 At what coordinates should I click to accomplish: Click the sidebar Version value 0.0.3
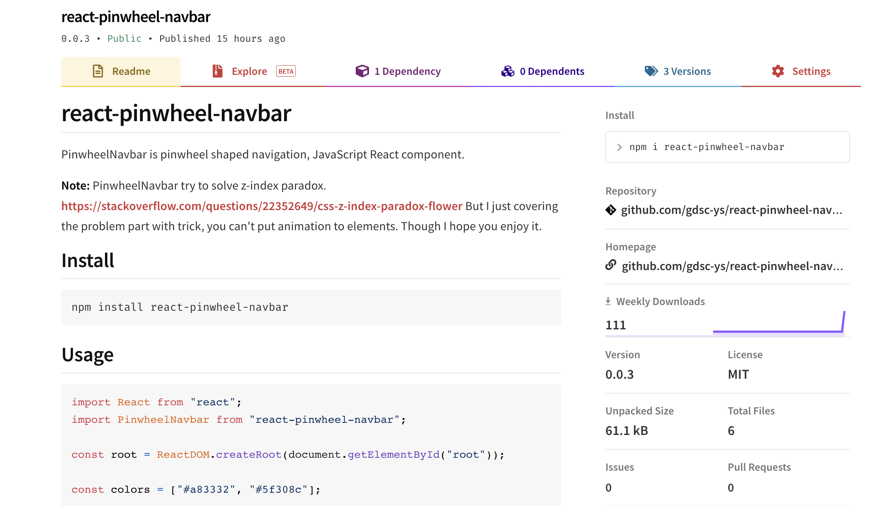pyautogui.click(x=619, y=375)
